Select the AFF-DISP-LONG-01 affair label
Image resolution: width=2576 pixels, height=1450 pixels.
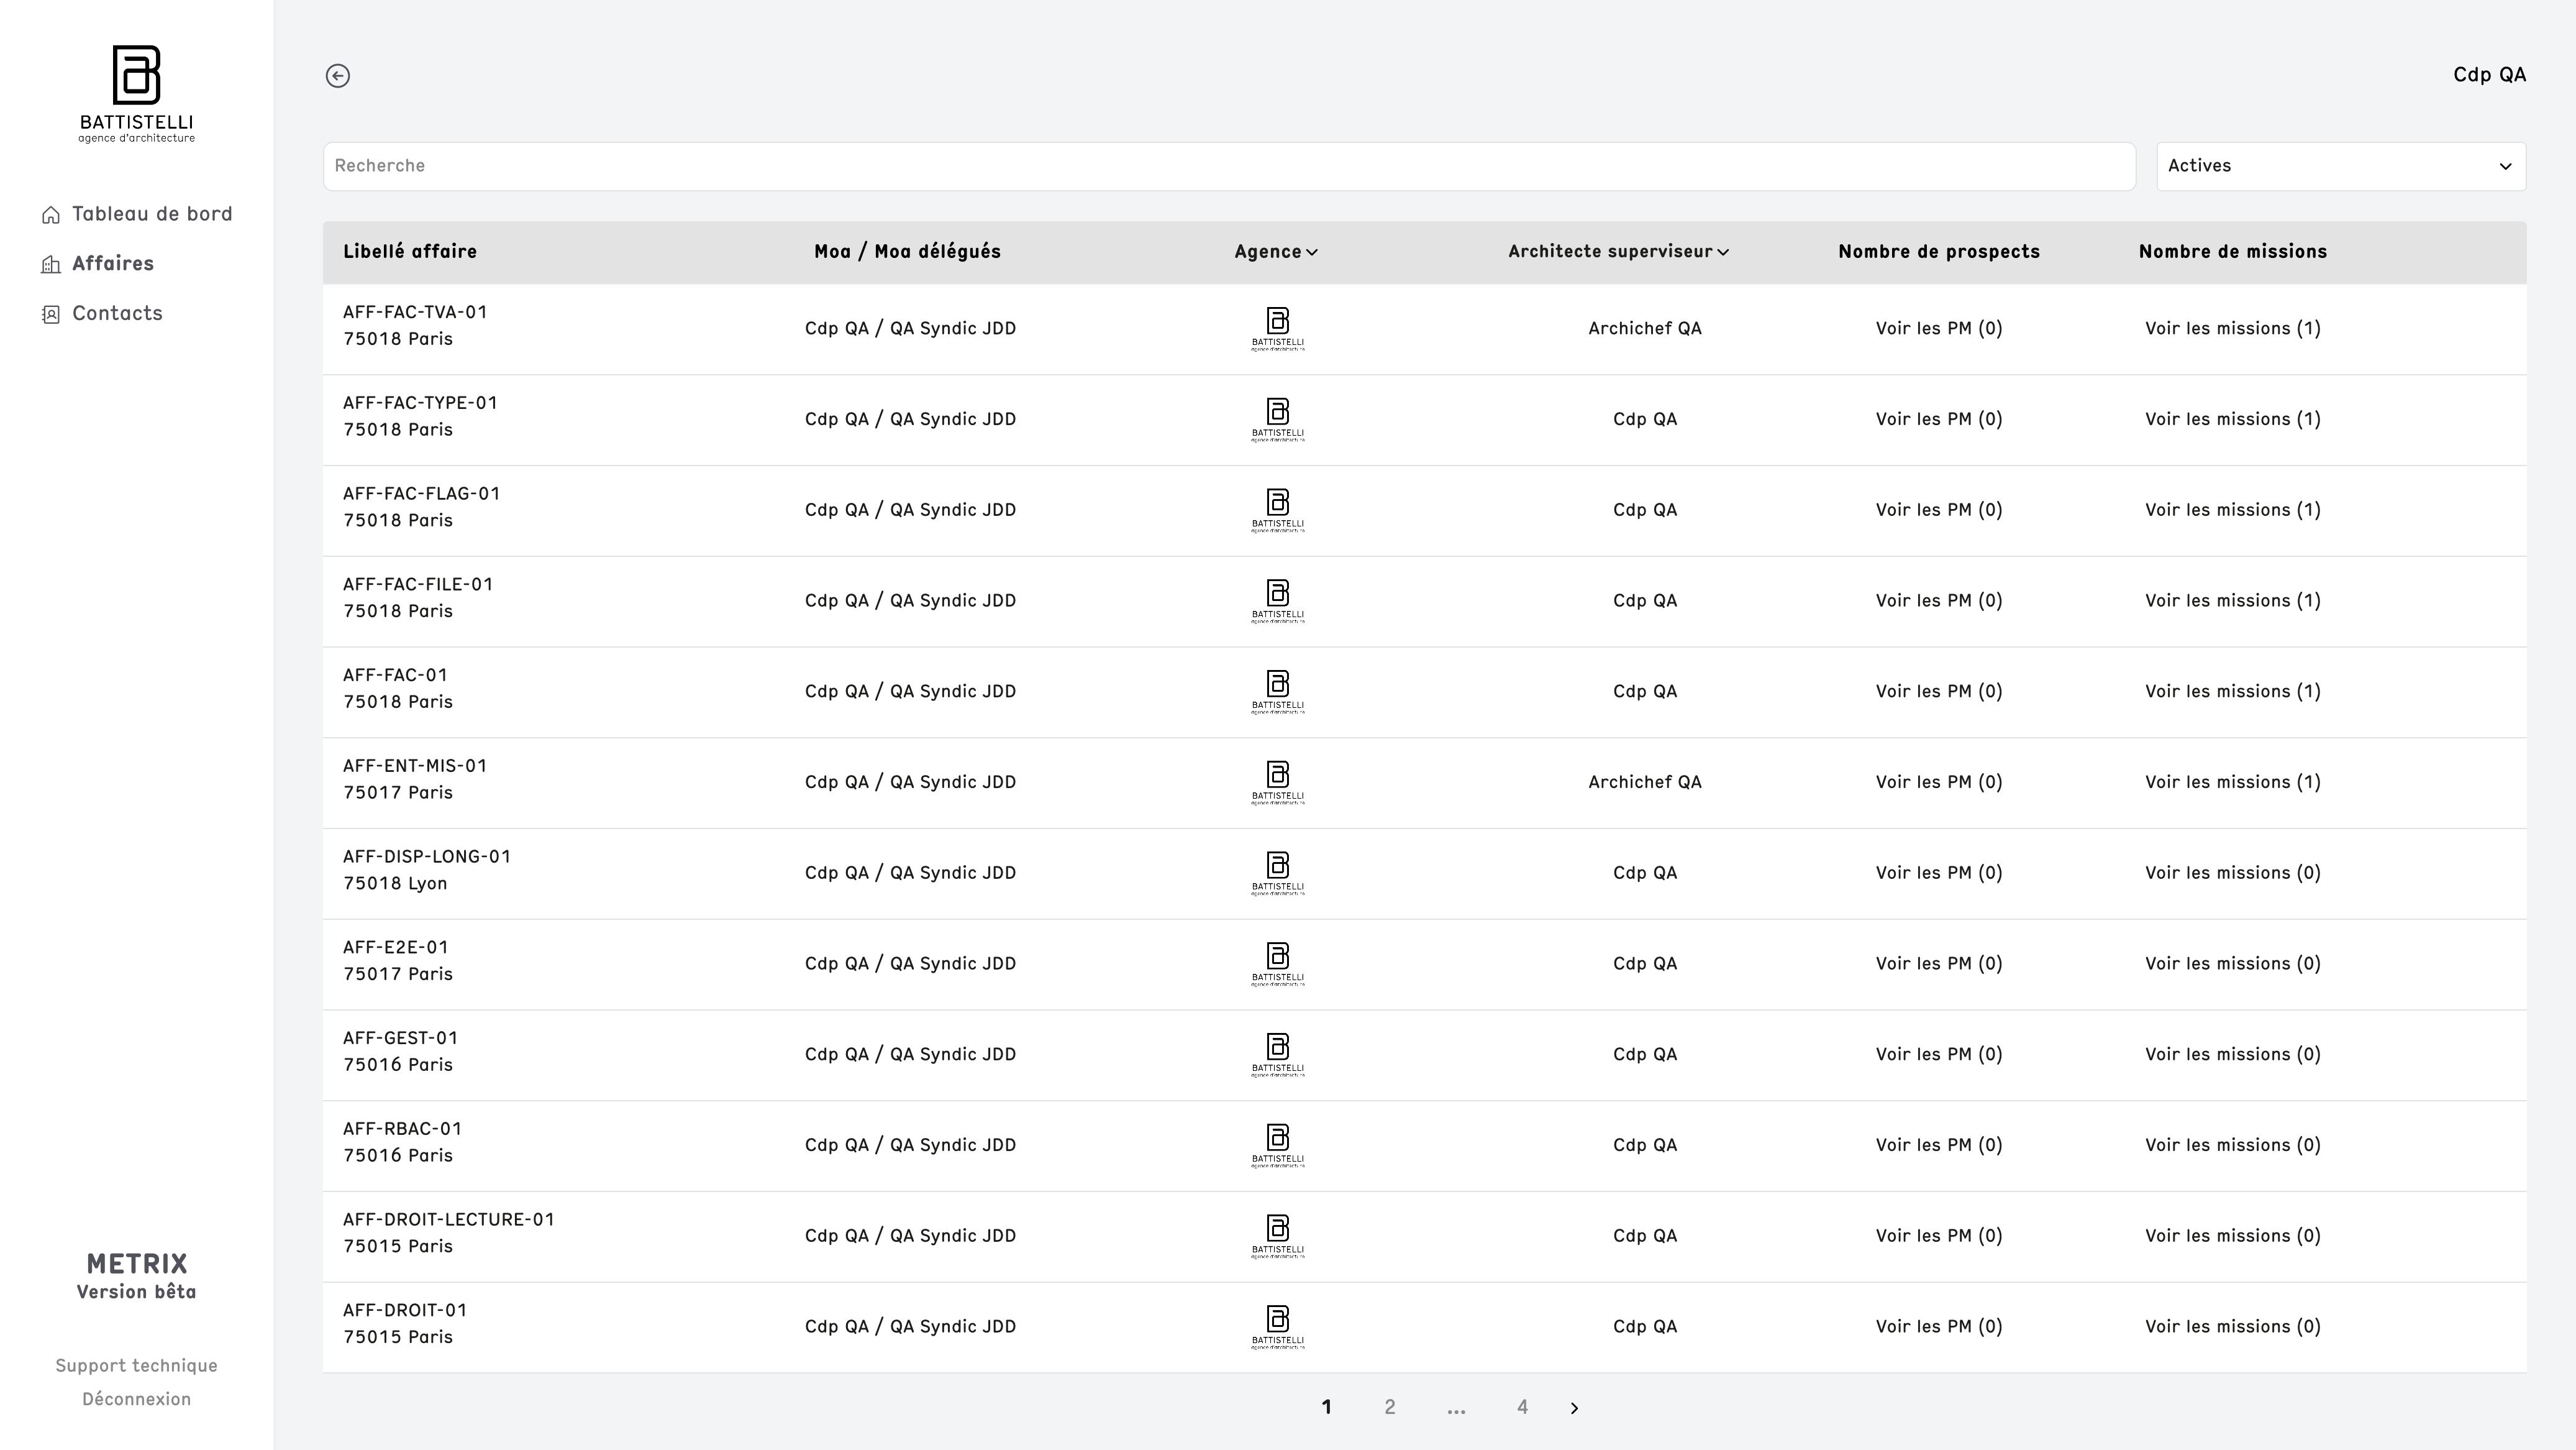click(427, 856)
